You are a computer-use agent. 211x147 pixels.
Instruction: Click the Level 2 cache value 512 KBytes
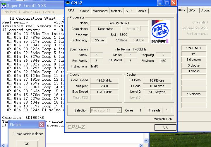point(157,92)
